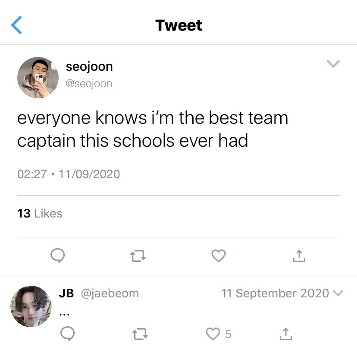The width and height of the screenshot is (357, 350).
Task: Reply to seojoon's tweet via comment icon
Action: click(58, 255)
